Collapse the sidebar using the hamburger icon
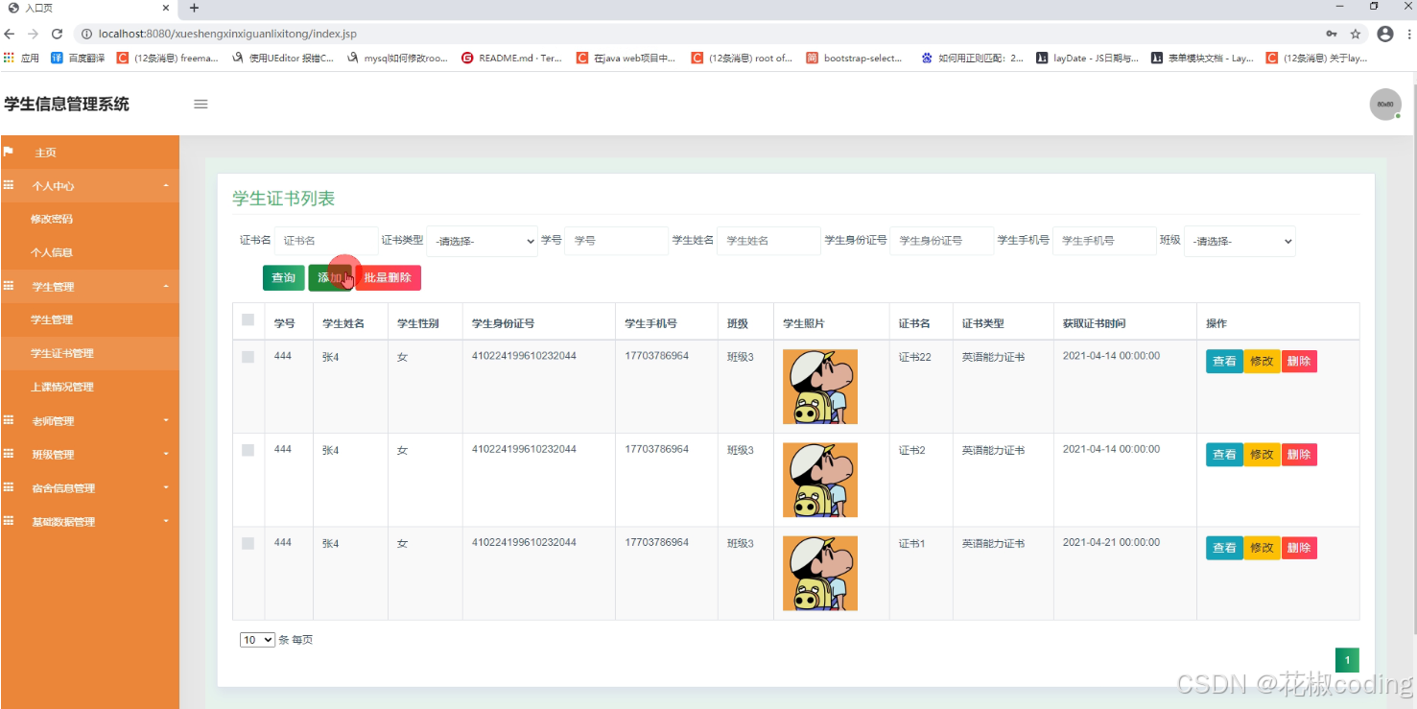Viewport: 1417px width, 709px height. click(201, 105)
